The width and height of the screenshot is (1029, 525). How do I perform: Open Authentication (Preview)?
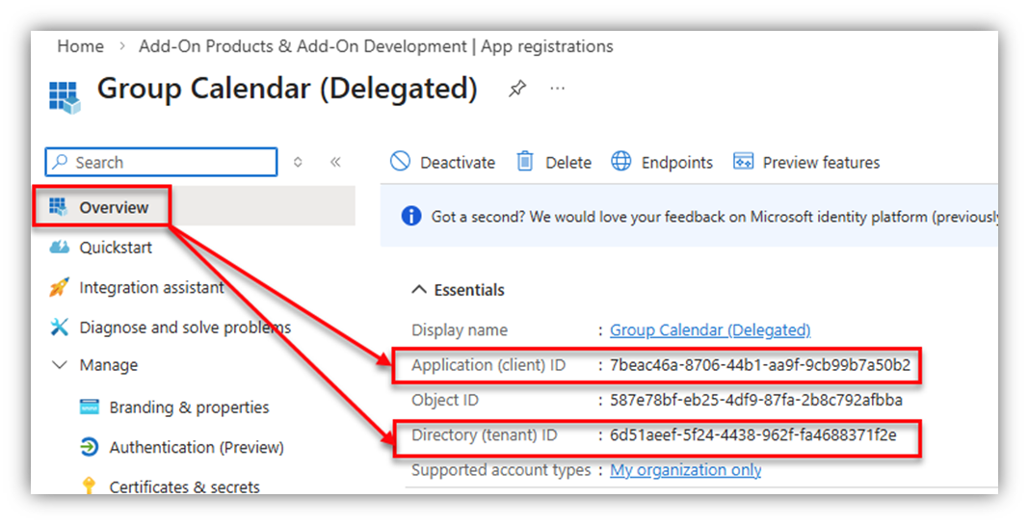(197, 448)
